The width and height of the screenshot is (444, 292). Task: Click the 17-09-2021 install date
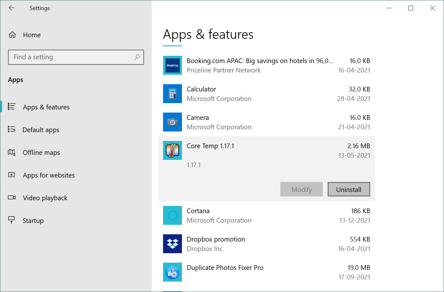point(354,277)
